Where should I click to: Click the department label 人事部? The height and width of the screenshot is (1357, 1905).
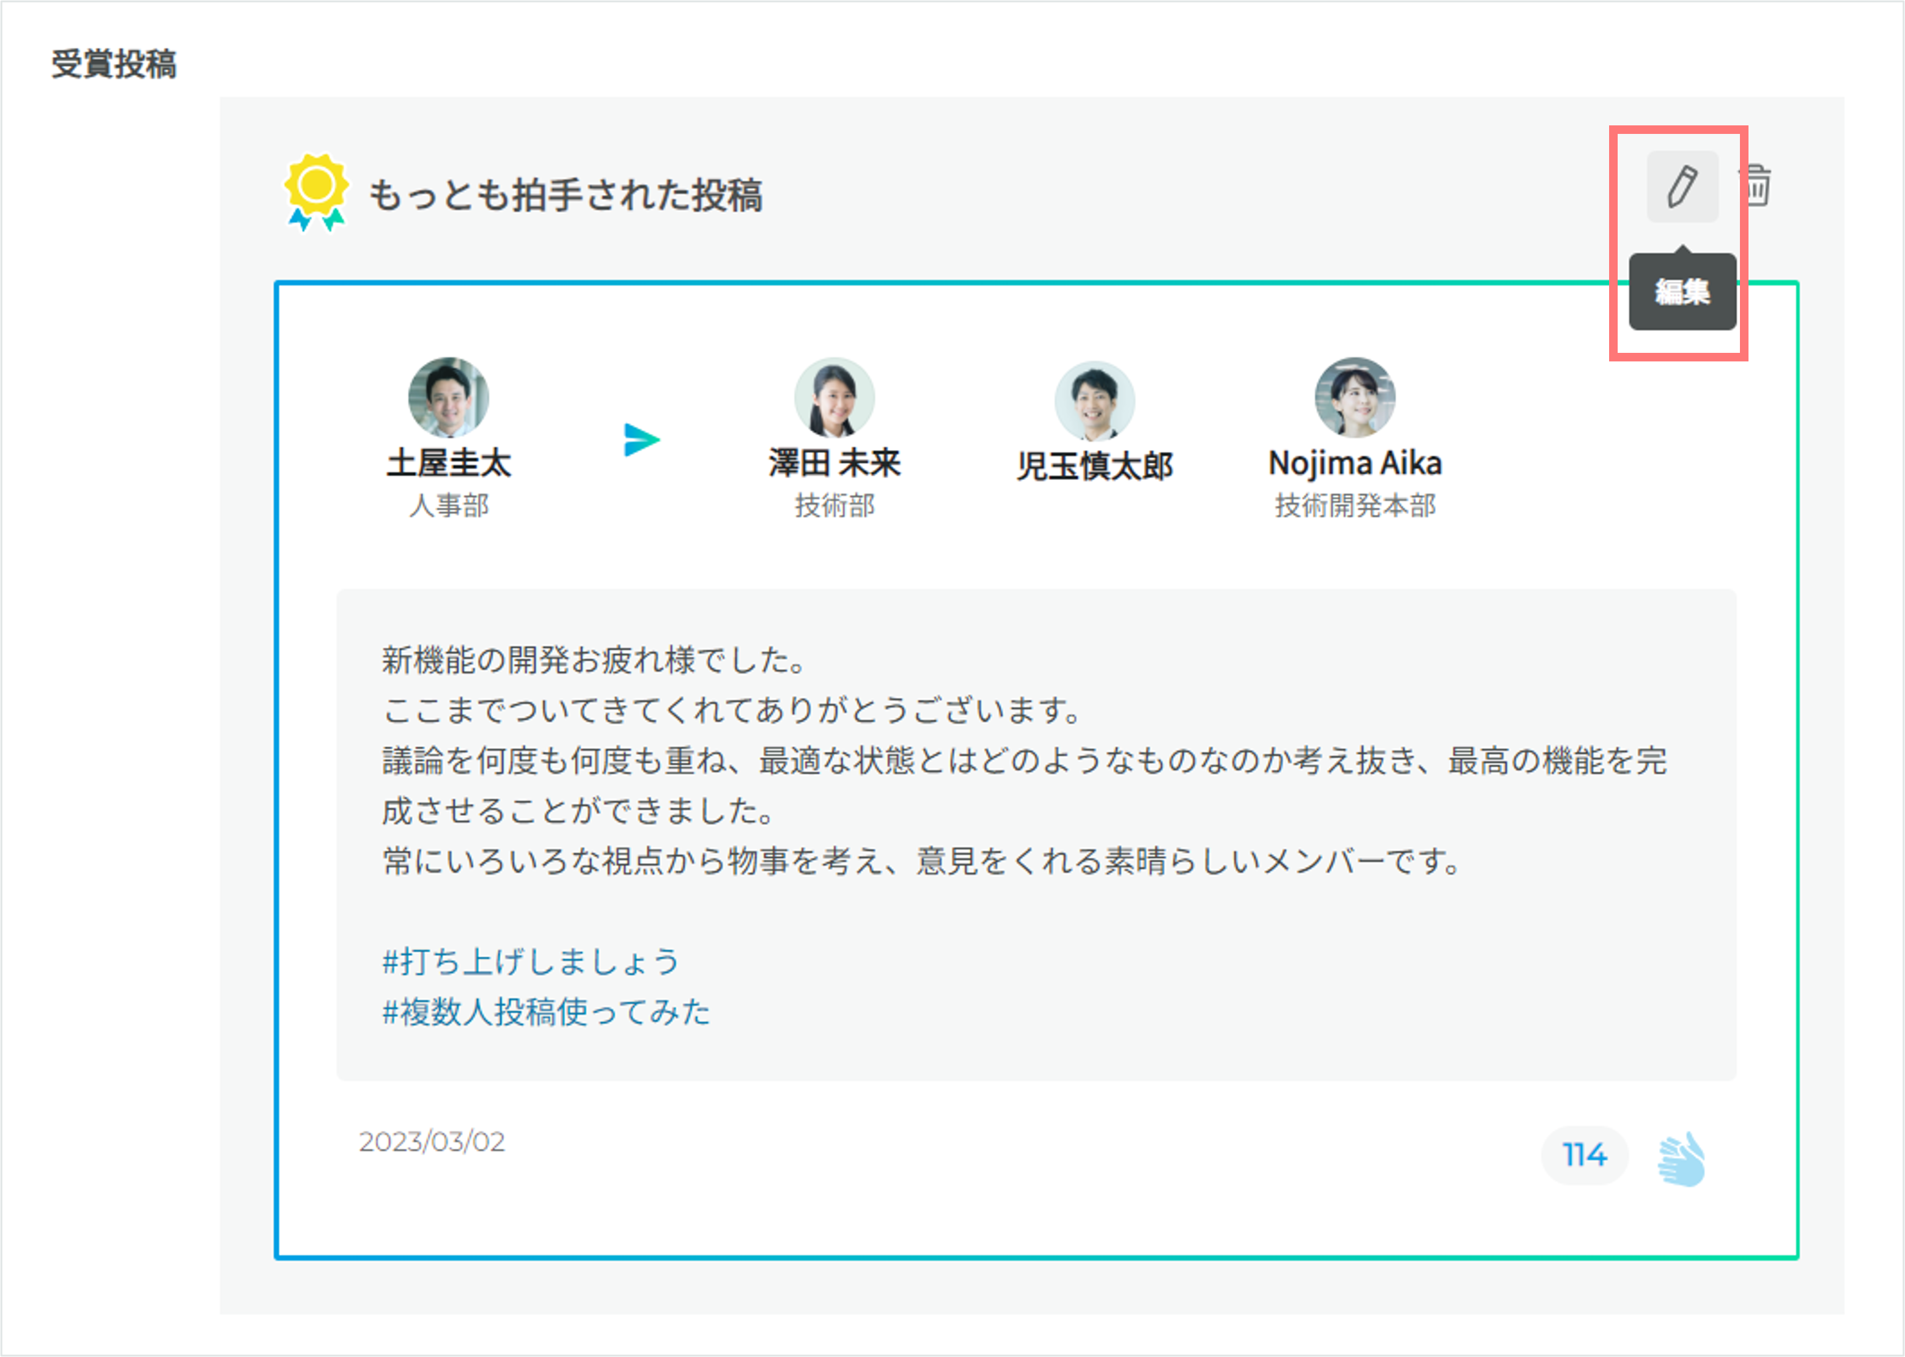(449, 505)
